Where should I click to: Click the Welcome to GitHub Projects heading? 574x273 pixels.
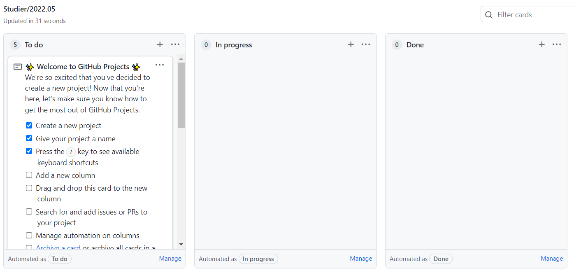click(83, 67)
